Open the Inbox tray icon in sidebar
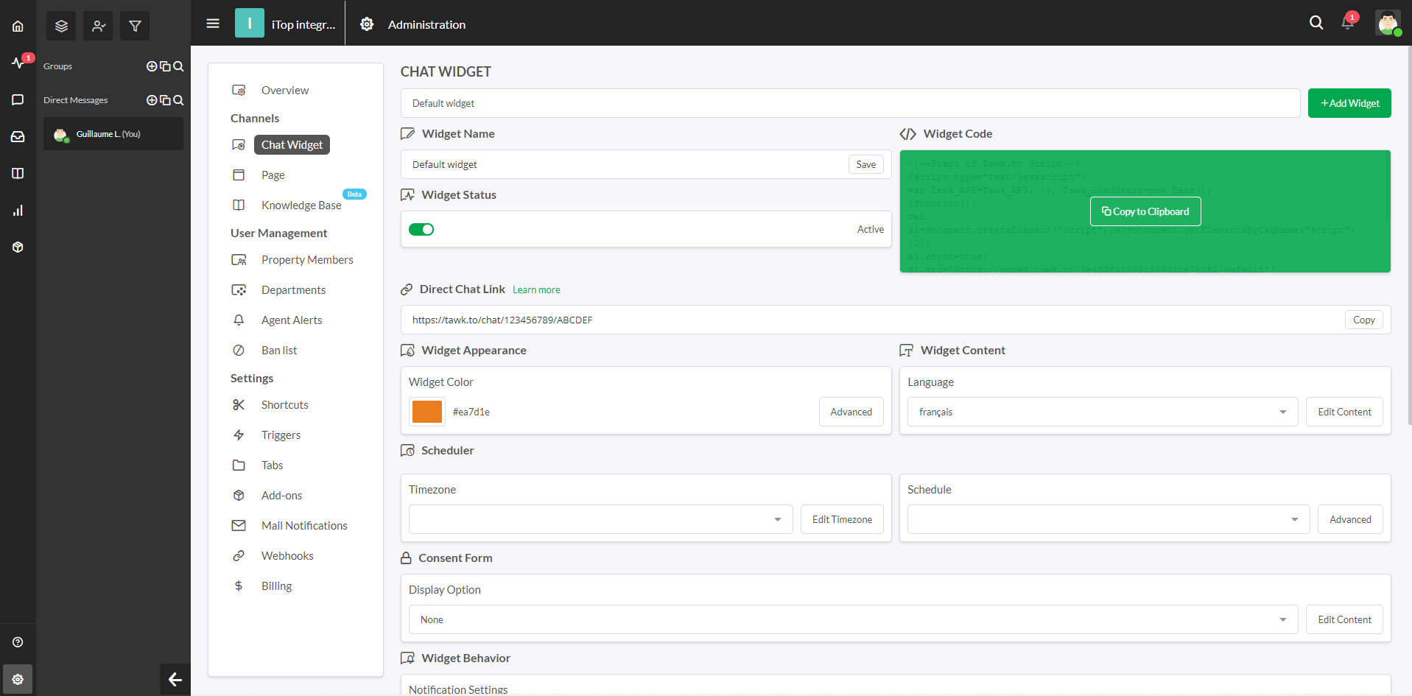The height and width of the screenshot is (696, 1412). pyautogui.click(x=18, y=136)
